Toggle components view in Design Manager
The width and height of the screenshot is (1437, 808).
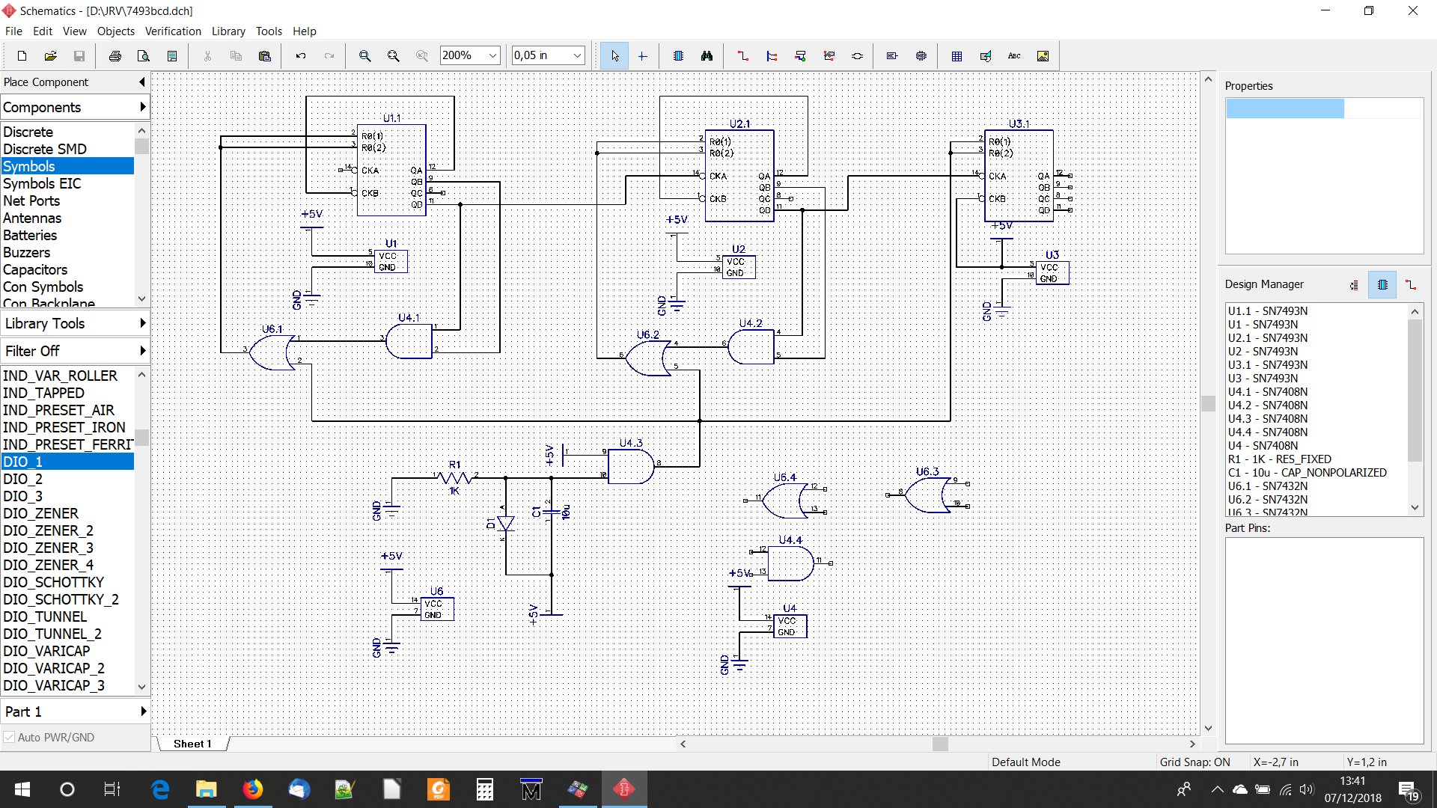(x=1382, y=285)
